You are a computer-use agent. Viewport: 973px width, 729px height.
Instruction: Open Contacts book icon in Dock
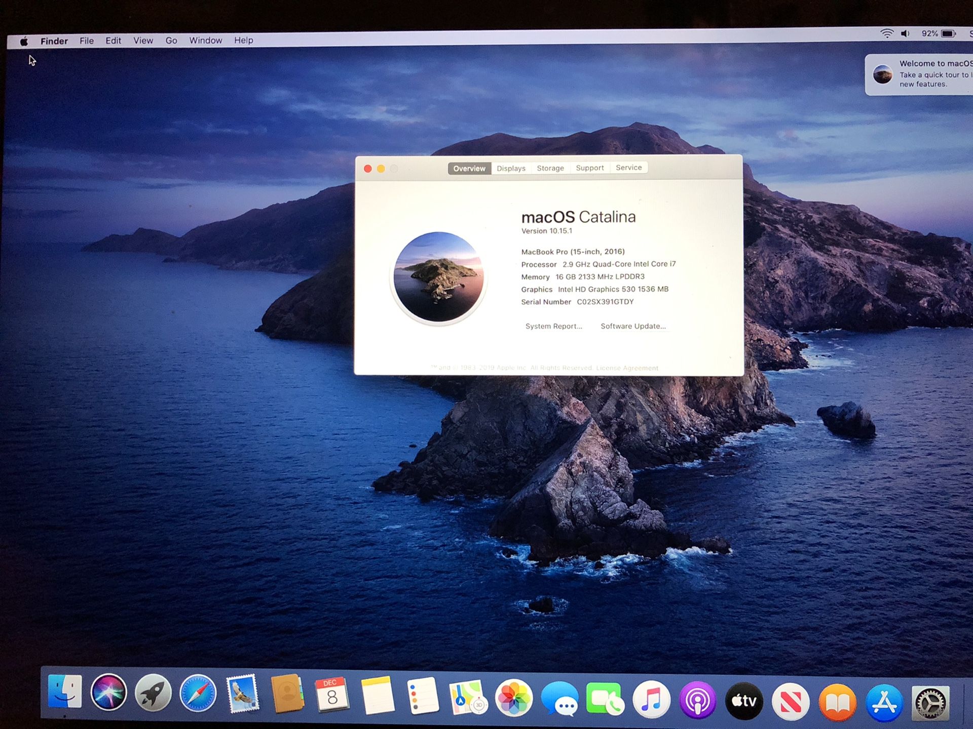click(287, 695)
